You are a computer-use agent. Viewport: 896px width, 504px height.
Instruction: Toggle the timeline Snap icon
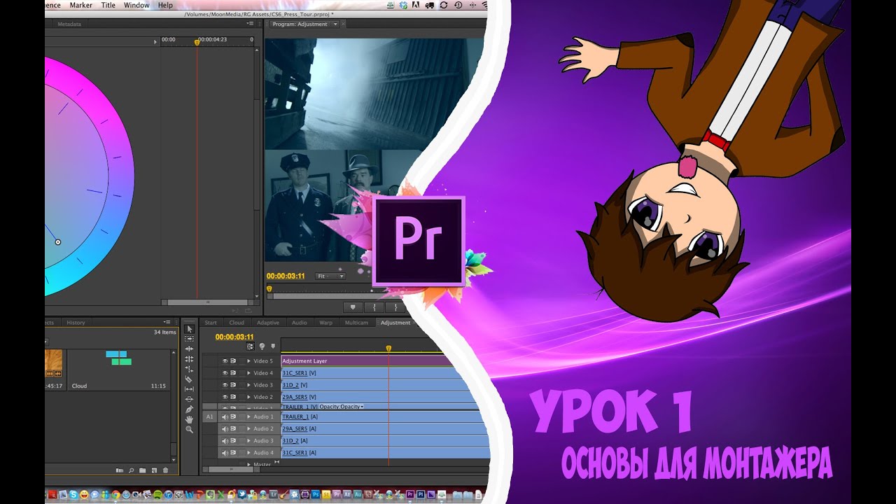[250, 346]
